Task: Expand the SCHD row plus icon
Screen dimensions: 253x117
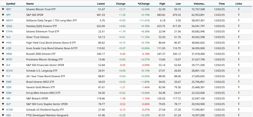Action: tap(3, 110)
